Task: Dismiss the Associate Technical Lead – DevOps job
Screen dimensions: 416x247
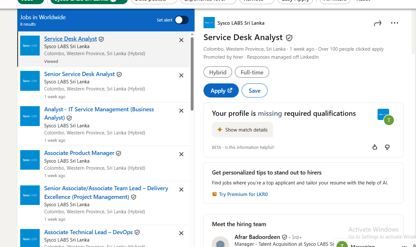Action: pyautogui.click(x=181, y=233)
